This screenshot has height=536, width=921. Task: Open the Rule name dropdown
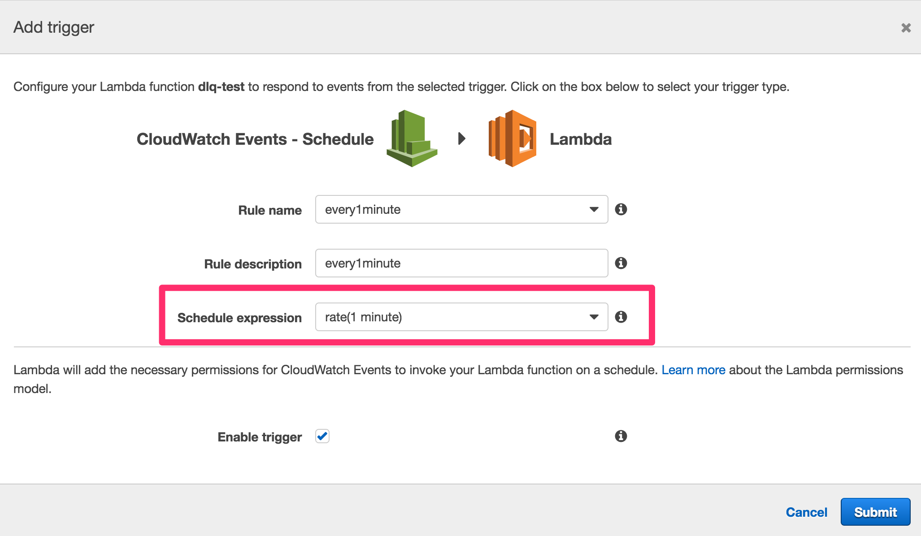pos(594,209)
